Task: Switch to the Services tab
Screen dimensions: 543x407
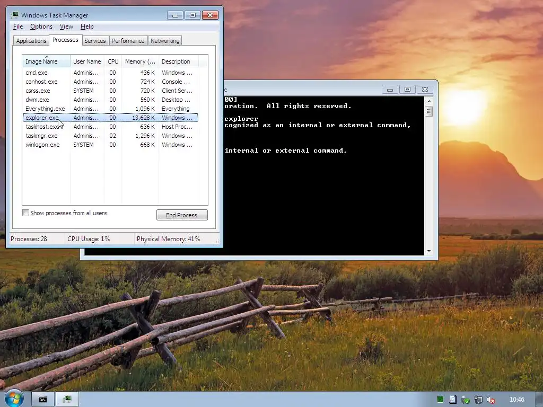Action: click(x=95, y=41)
